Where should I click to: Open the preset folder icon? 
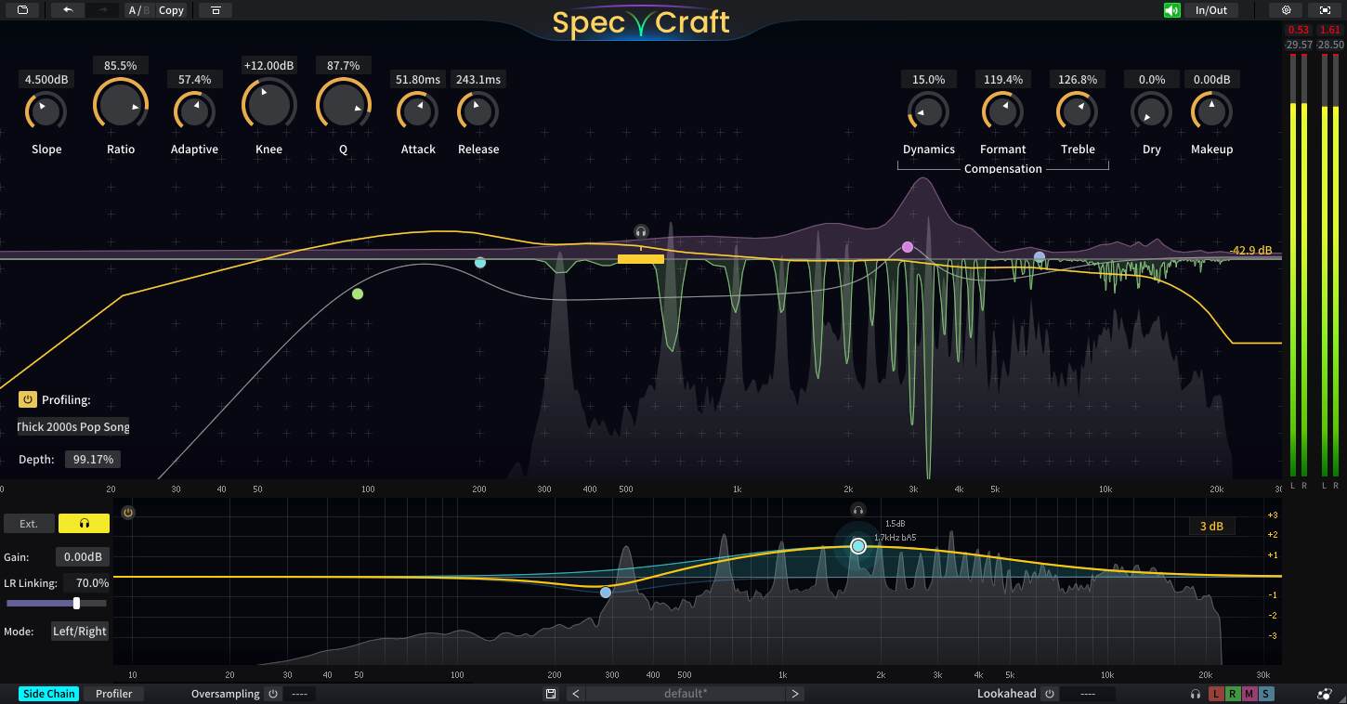(22, 10)
